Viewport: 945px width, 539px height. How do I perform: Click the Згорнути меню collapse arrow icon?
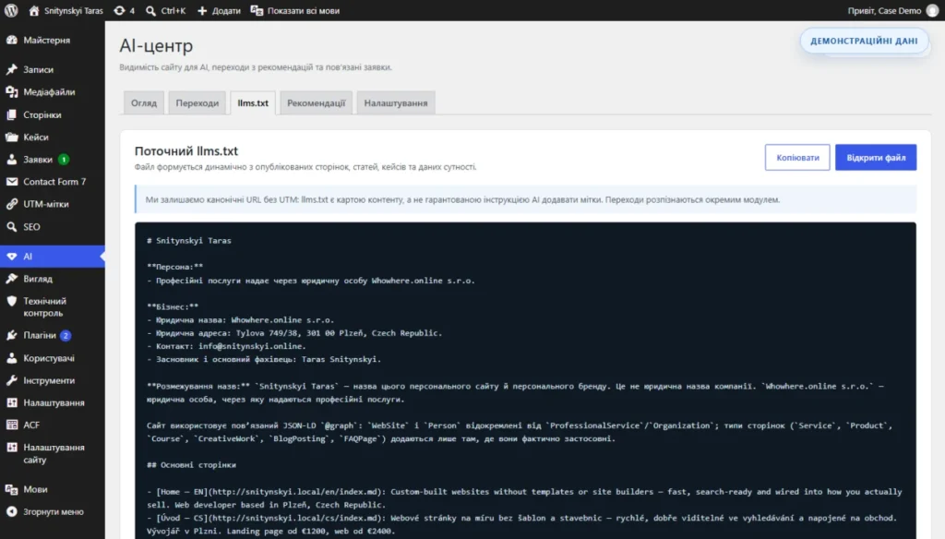point(11,511)
